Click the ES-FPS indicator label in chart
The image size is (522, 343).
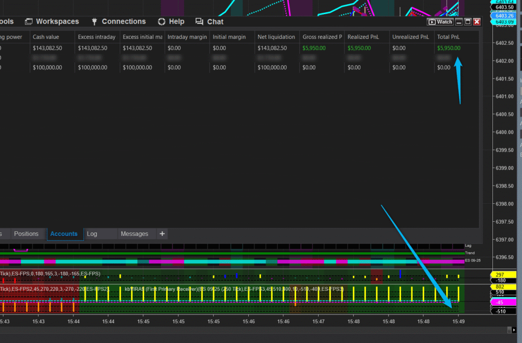point(50,274)
